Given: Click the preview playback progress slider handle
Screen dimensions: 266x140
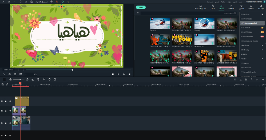Looking at the screenshot, I should [73, 70].
